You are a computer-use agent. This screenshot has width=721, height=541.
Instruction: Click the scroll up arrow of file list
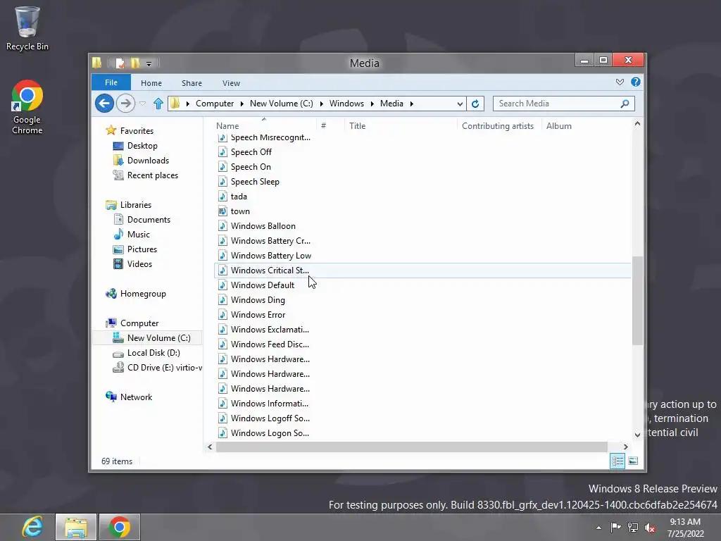(x=637, y=123)
